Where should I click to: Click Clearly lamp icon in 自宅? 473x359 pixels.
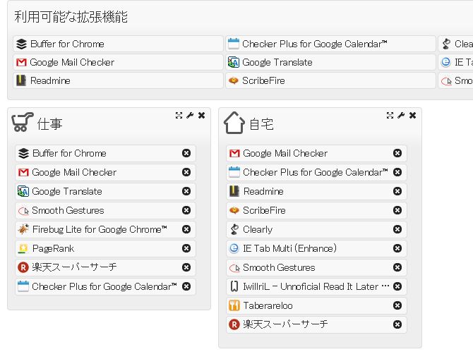click(x=234, y=229)
